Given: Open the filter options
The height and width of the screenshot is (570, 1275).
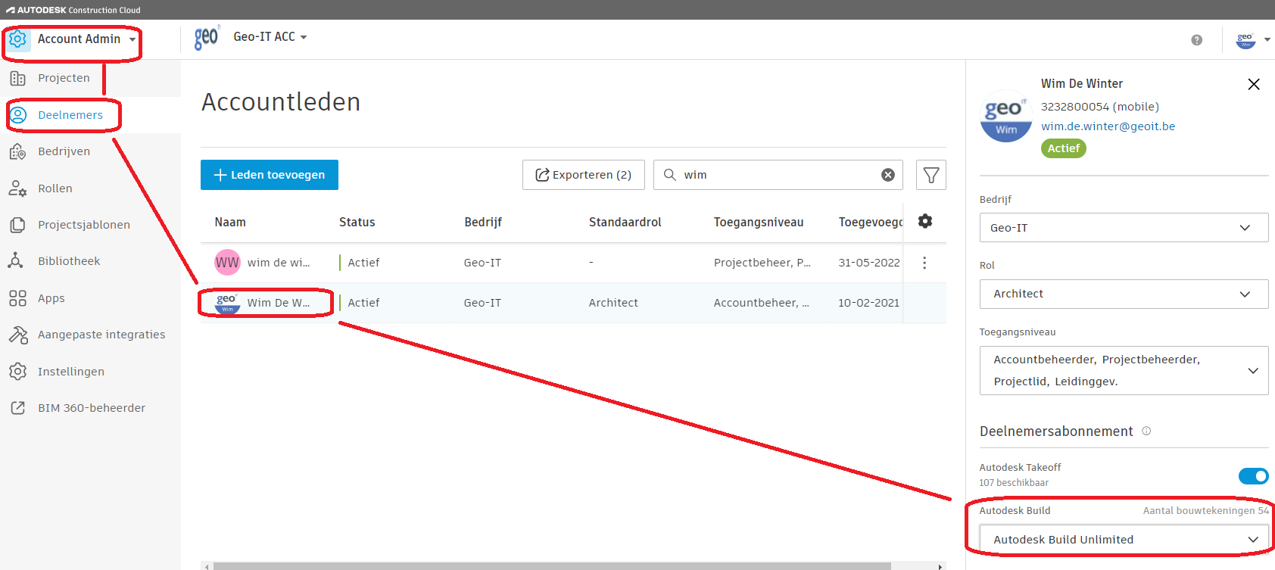Looking at the screenshot, I should (x=931, y=175).
